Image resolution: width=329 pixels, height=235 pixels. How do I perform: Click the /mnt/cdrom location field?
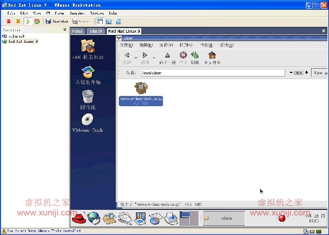tap(213, 73)
